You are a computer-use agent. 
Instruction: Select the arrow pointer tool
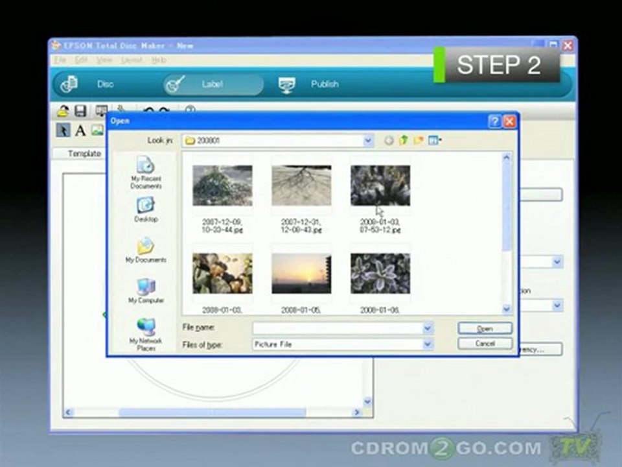tap(63, 130)
